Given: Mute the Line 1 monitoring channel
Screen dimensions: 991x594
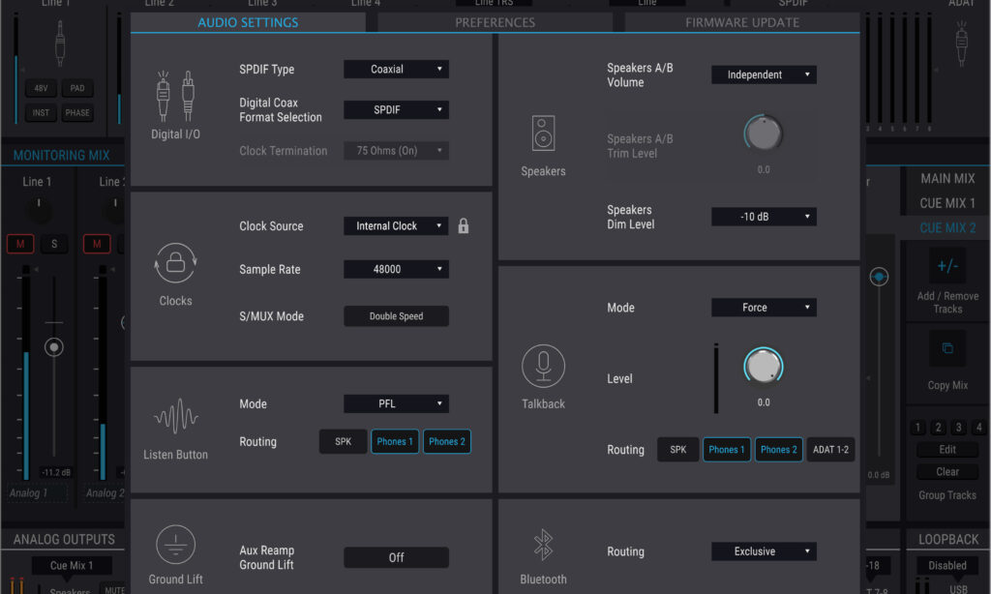Looking at the screenshot, I should tap(20, 244).
